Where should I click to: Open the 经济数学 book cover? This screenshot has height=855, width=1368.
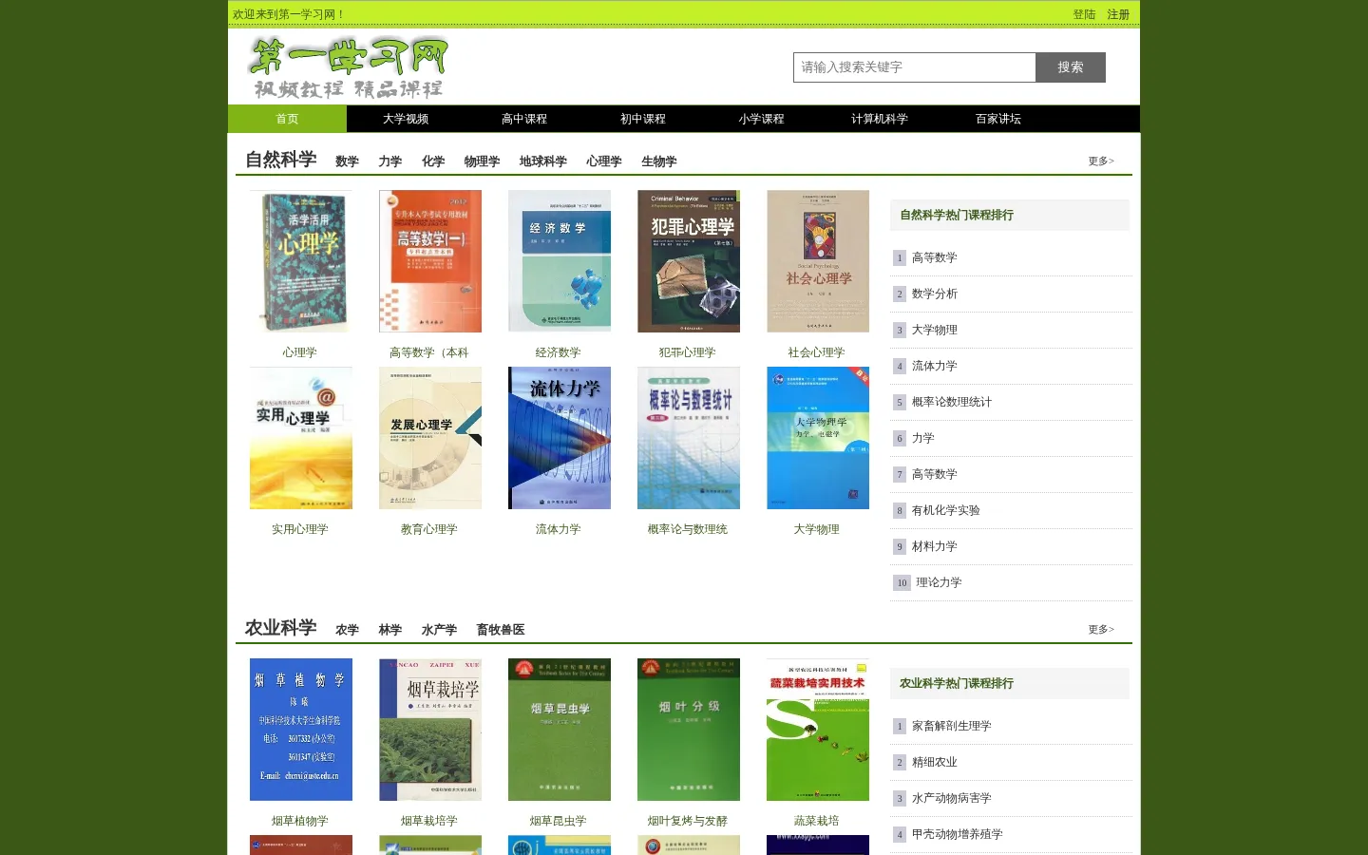click(x=560, y=261)
